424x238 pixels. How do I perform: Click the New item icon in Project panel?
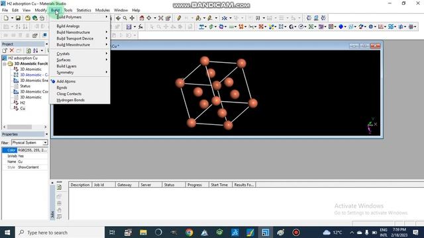(x=5, y=50)
